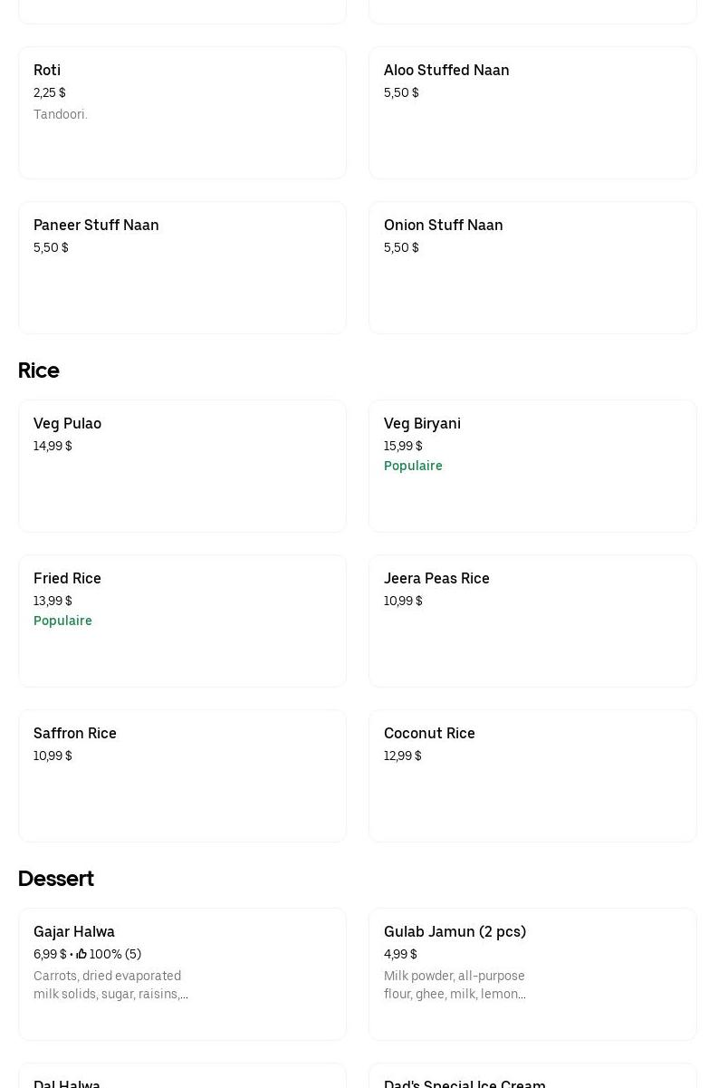
Task: Click Populaire tag under Fried Rice
Action: [x=62, y=621]
